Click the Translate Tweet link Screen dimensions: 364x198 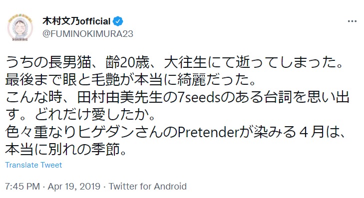click(x=33, y=165)
